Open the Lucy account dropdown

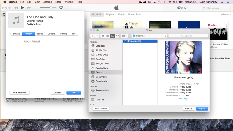click(x=183, y=8)
